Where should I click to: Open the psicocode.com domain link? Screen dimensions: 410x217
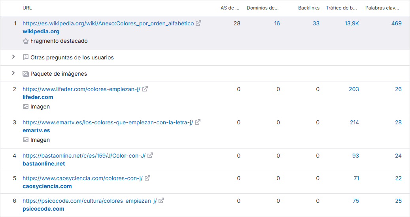[x=43, y=209]
